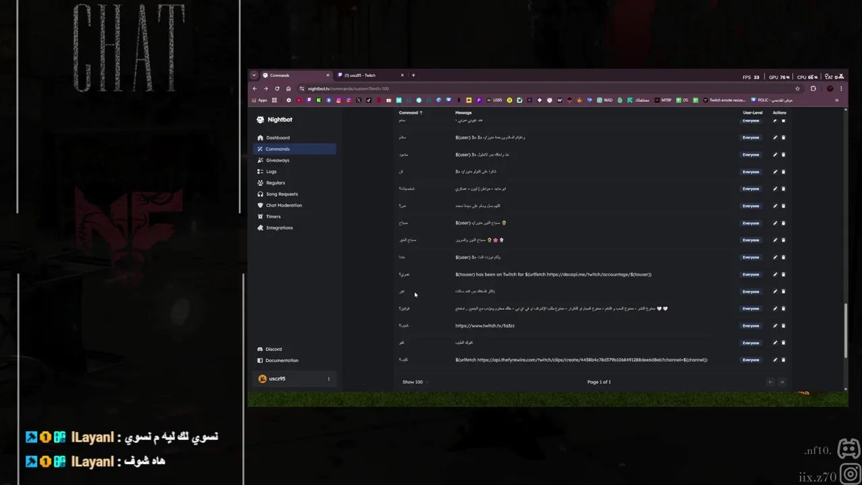The image size is (862, 485).
Task: Reload the Nightbot page
Action: [277, 88]
